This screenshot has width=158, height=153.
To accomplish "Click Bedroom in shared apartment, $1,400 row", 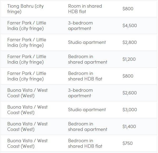I will click(87, 126).
